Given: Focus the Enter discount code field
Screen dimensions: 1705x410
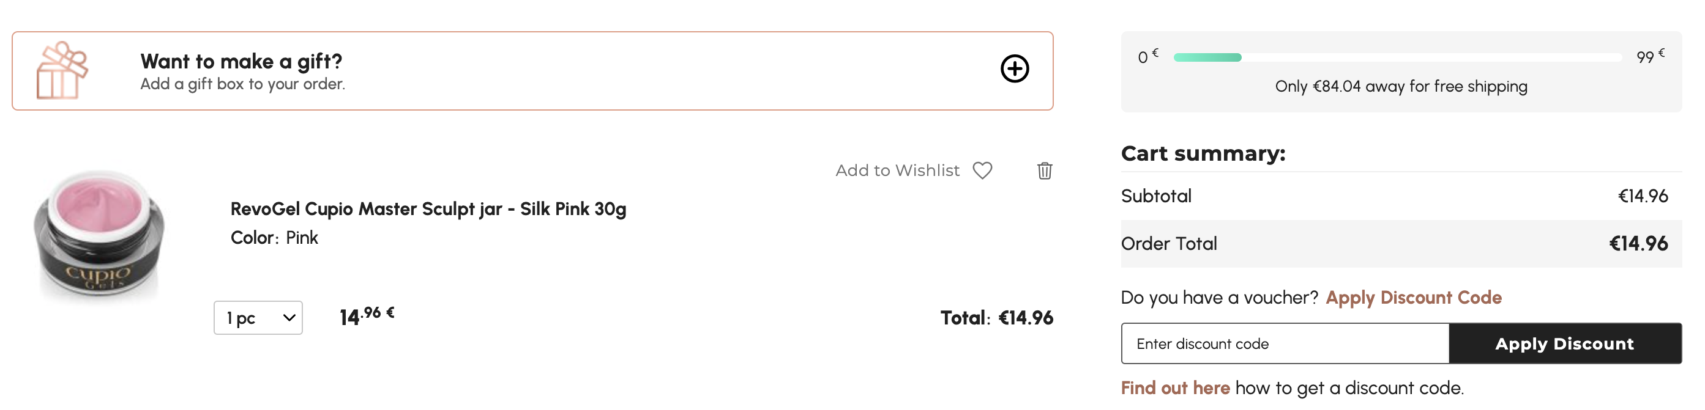Looking at the screenshot, I should (1284, 344).
